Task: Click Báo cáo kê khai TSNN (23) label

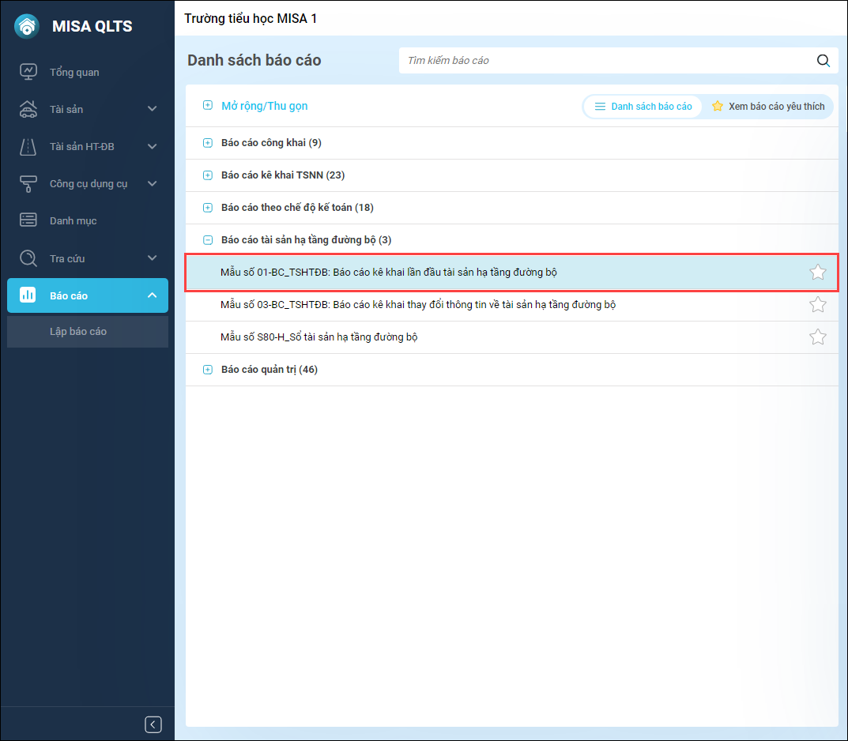Action: (283, 175)
